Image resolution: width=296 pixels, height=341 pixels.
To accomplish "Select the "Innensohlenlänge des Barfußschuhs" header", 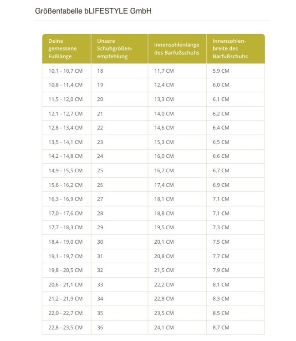I will (x=175, y=49).
